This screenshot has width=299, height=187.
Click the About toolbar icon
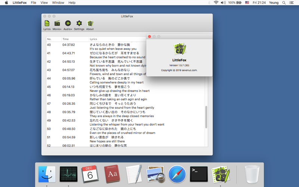(x=90, y=25)
